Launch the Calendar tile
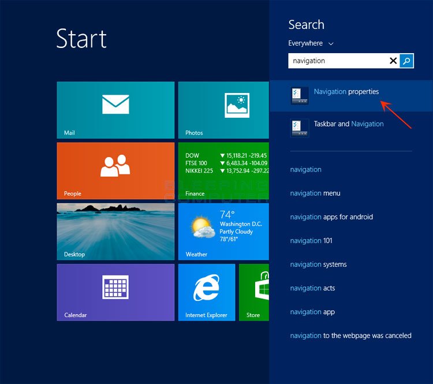Screen dimensions: 433x384 pos(115,292)
